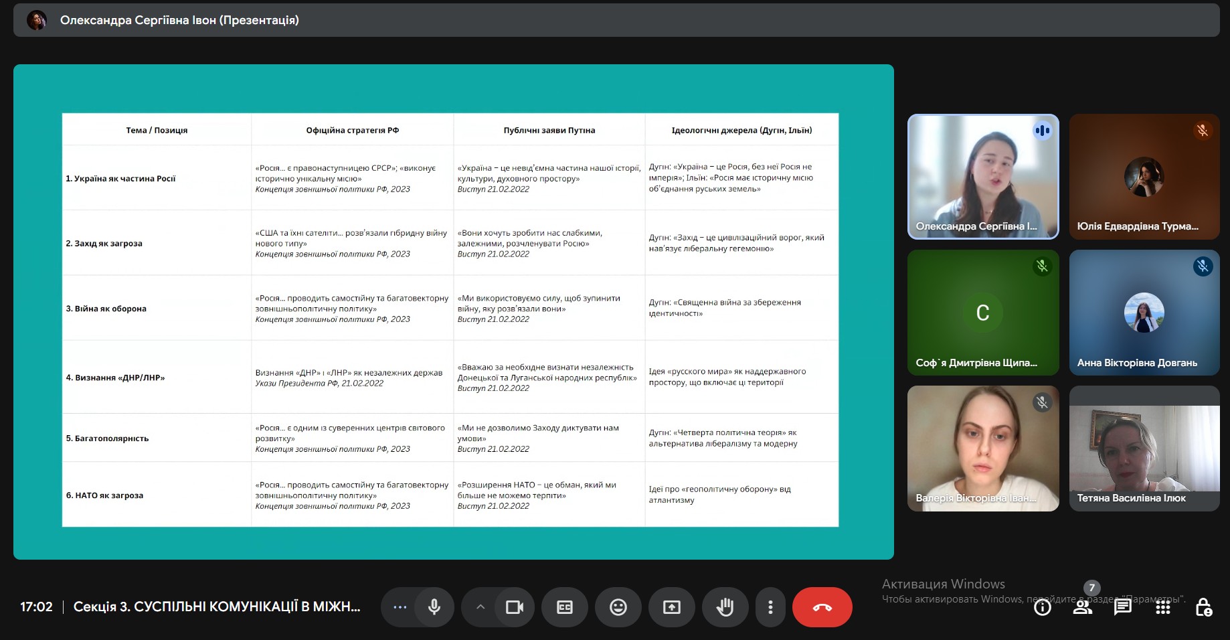Show the participants list

pyautogui.click(x=1082, y=608)
